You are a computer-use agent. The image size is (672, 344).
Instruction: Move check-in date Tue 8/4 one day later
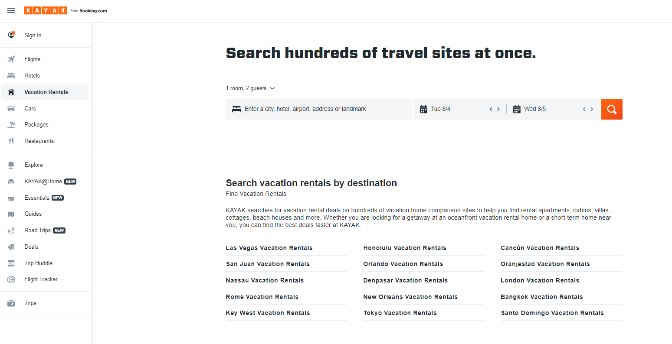(498, 109)
